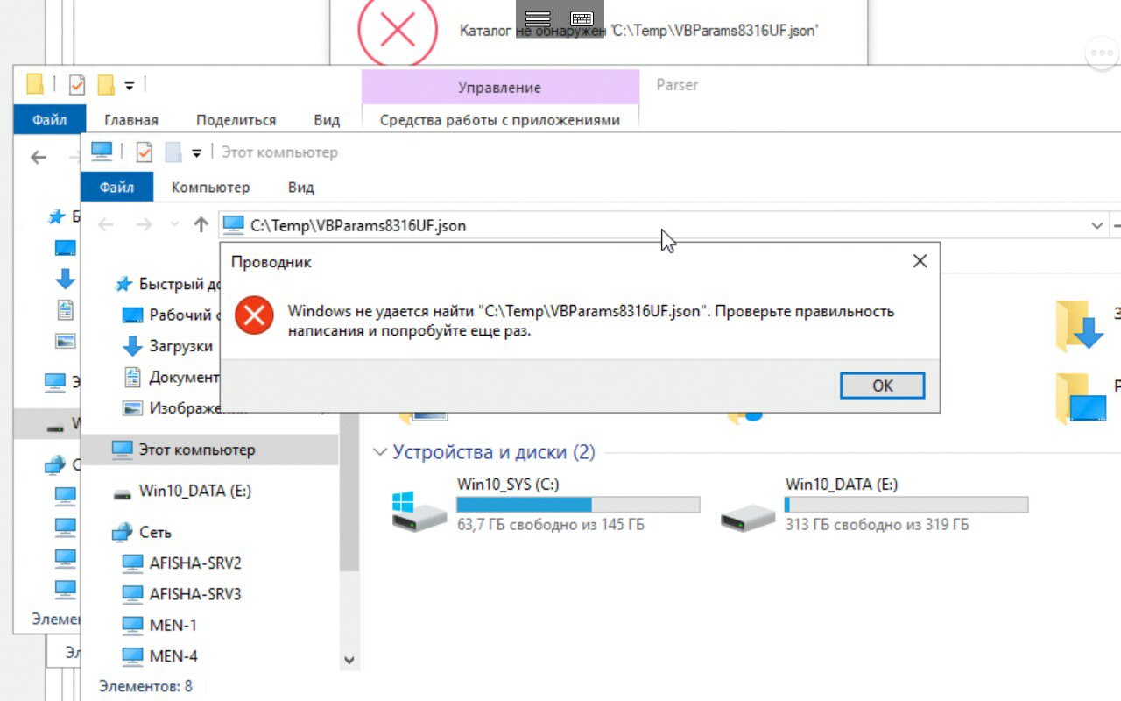Screen dimensions: 1121x701
Task: Collapse the Устройства и диски section
Action: pos(380,452)
